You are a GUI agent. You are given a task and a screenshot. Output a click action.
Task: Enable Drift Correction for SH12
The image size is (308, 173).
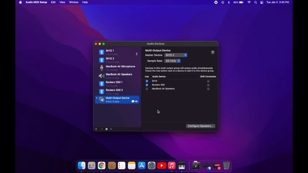click(x=208, y=81)
